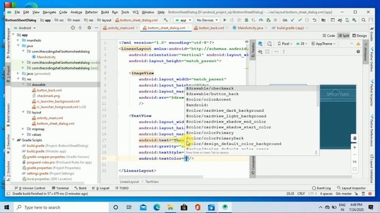The image size is (380, 213).
Task: Open File Explorer from taskbar
Action: 170,208
